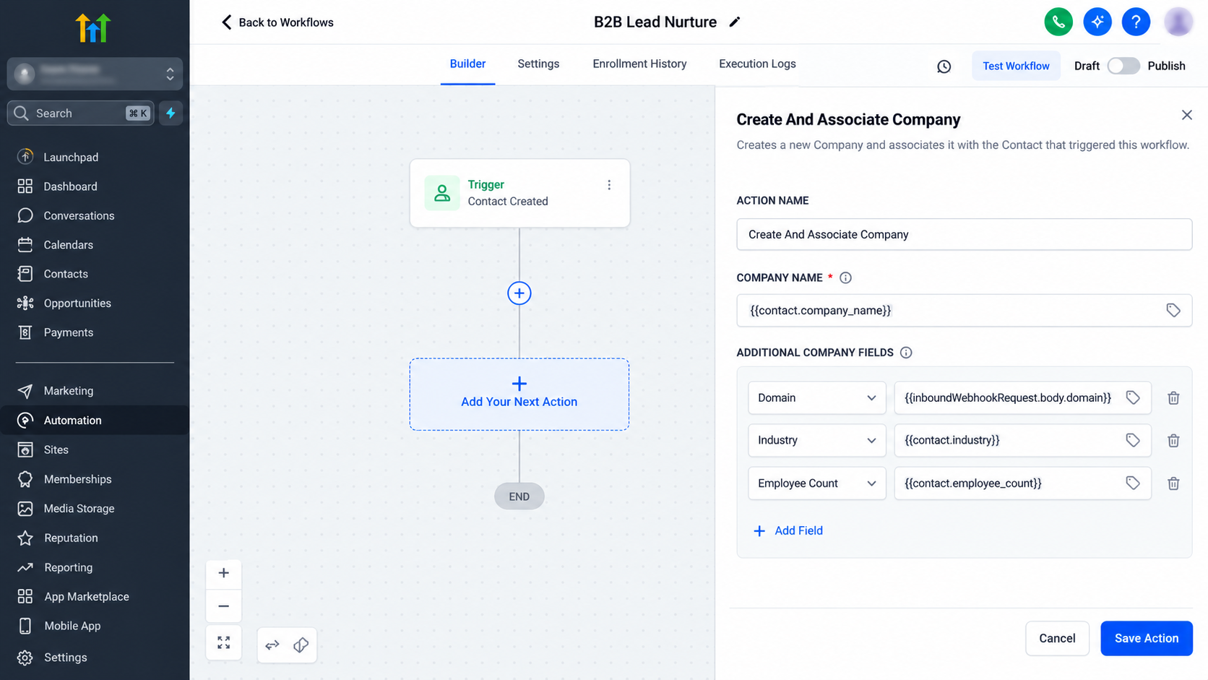
Task: Click the horizontal arrows layout icon
Action: click(x=272, y=645)
